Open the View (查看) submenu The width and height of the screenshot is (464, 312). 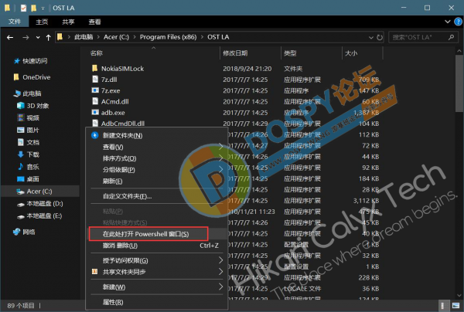(x=157, y=147)
